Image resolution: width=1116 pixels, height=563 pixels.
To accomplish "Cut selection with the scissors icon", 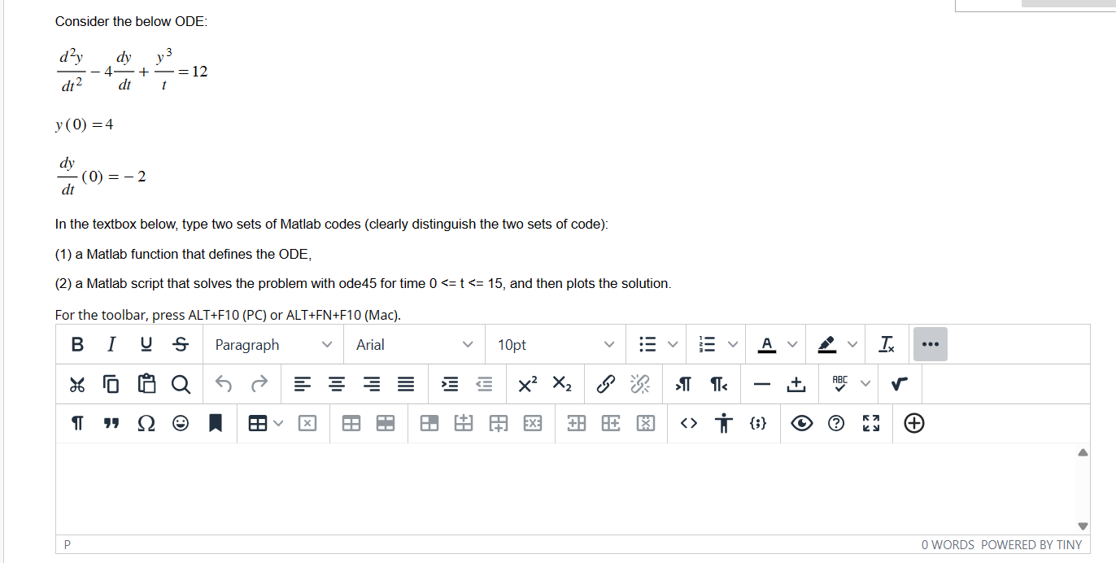I will [77, 384].
